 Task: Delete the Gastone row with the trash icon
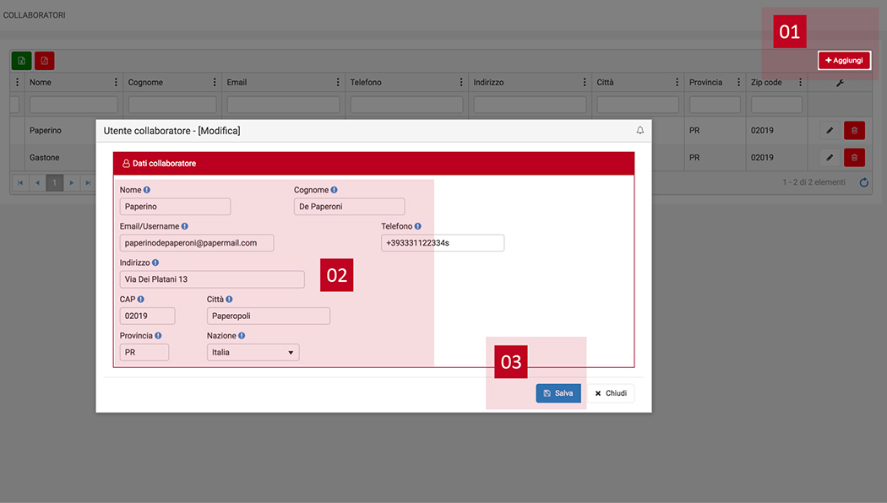click(854, 158)
